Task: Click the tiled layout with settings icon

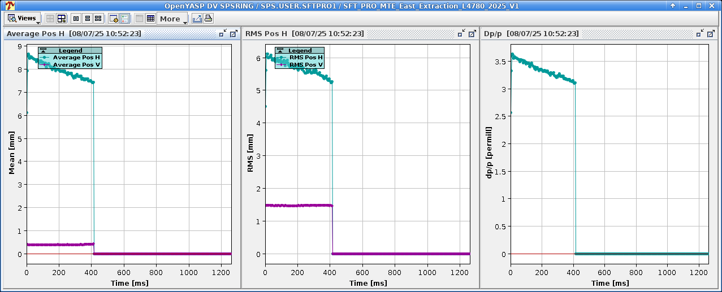Action: click(x=62, y=19)
